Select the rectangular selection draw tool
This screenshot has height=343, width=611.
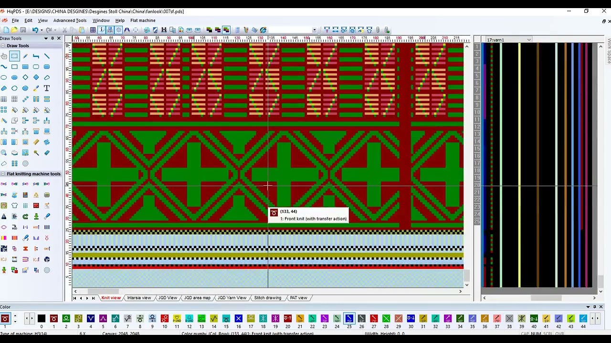coord(14,56)
